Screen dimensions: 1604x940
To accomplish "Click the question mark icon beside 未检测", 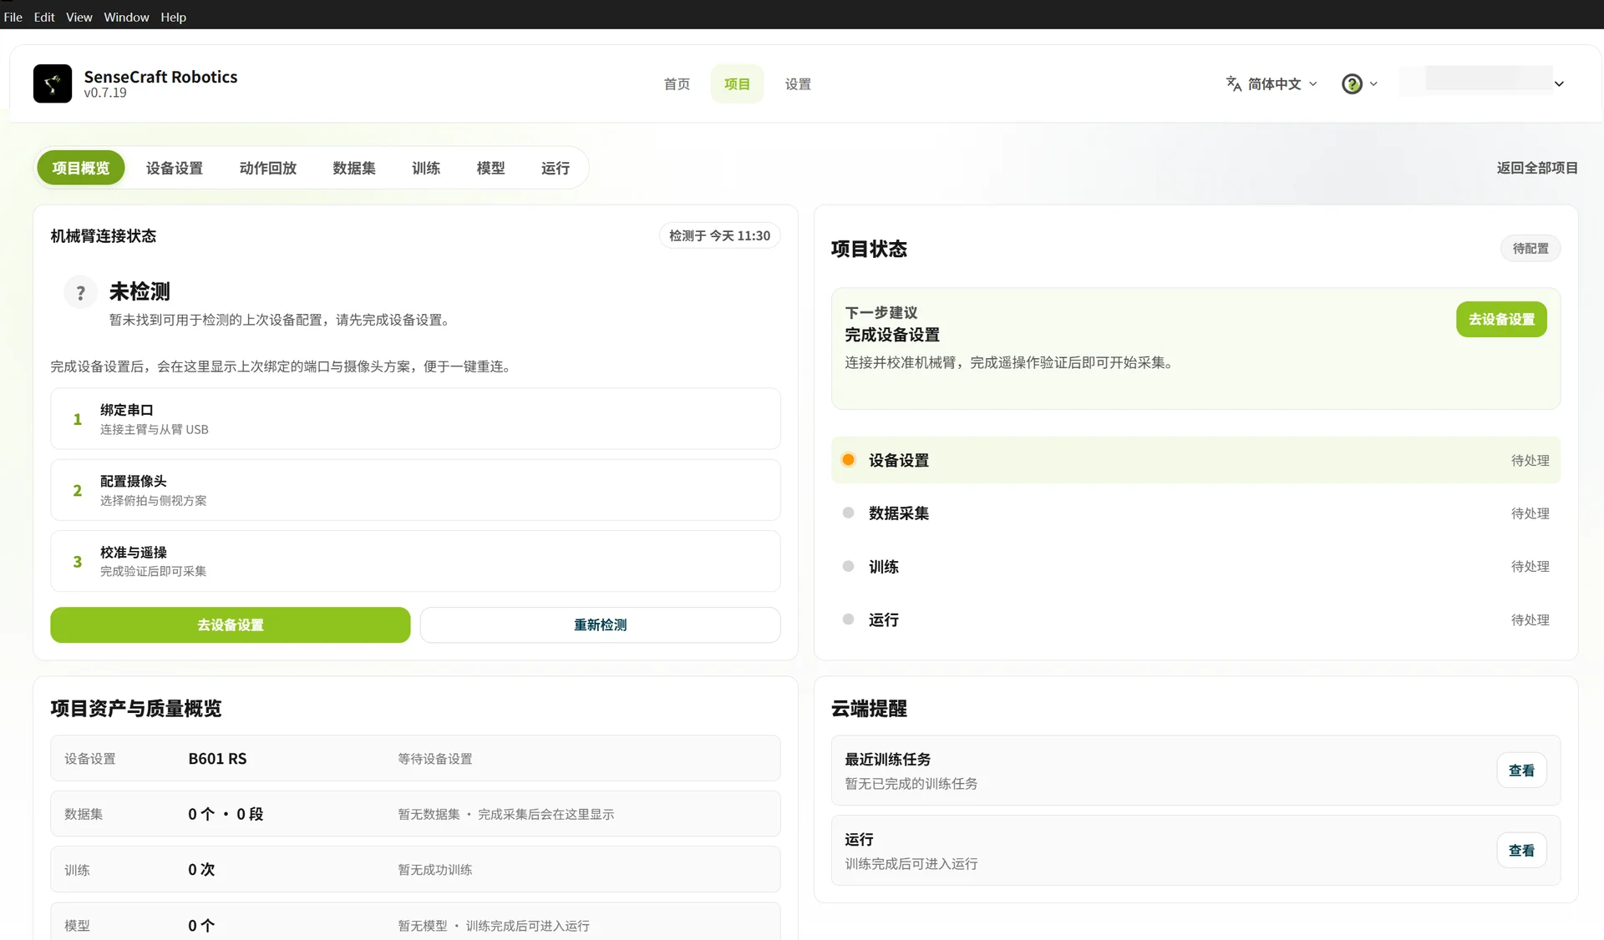I will [x=80, y=293].
